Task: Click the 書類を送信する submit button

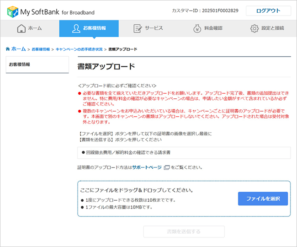Action: pyautogui.click(x=184, y=231)
